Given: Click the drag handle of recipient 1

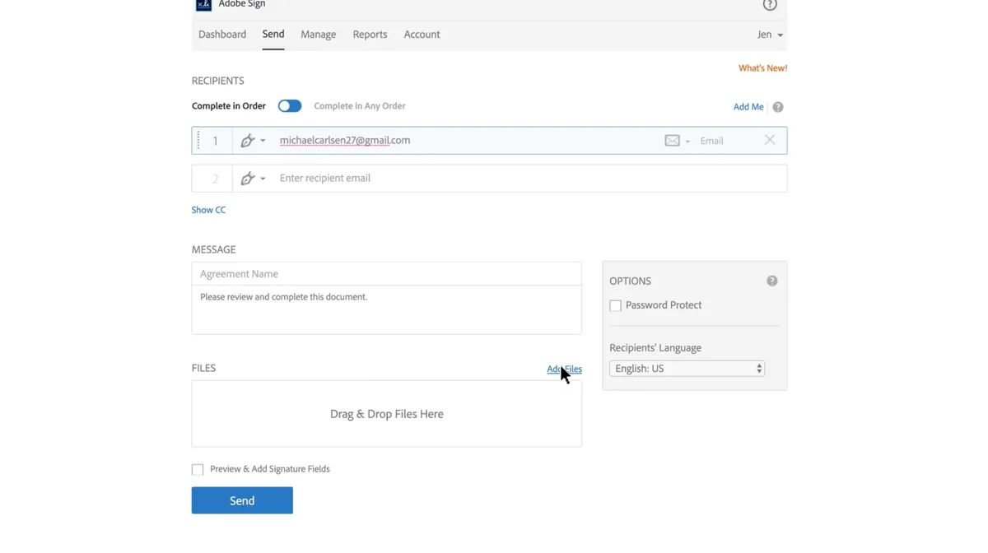Looking at the screenshot, I should (x=198, y=141).
